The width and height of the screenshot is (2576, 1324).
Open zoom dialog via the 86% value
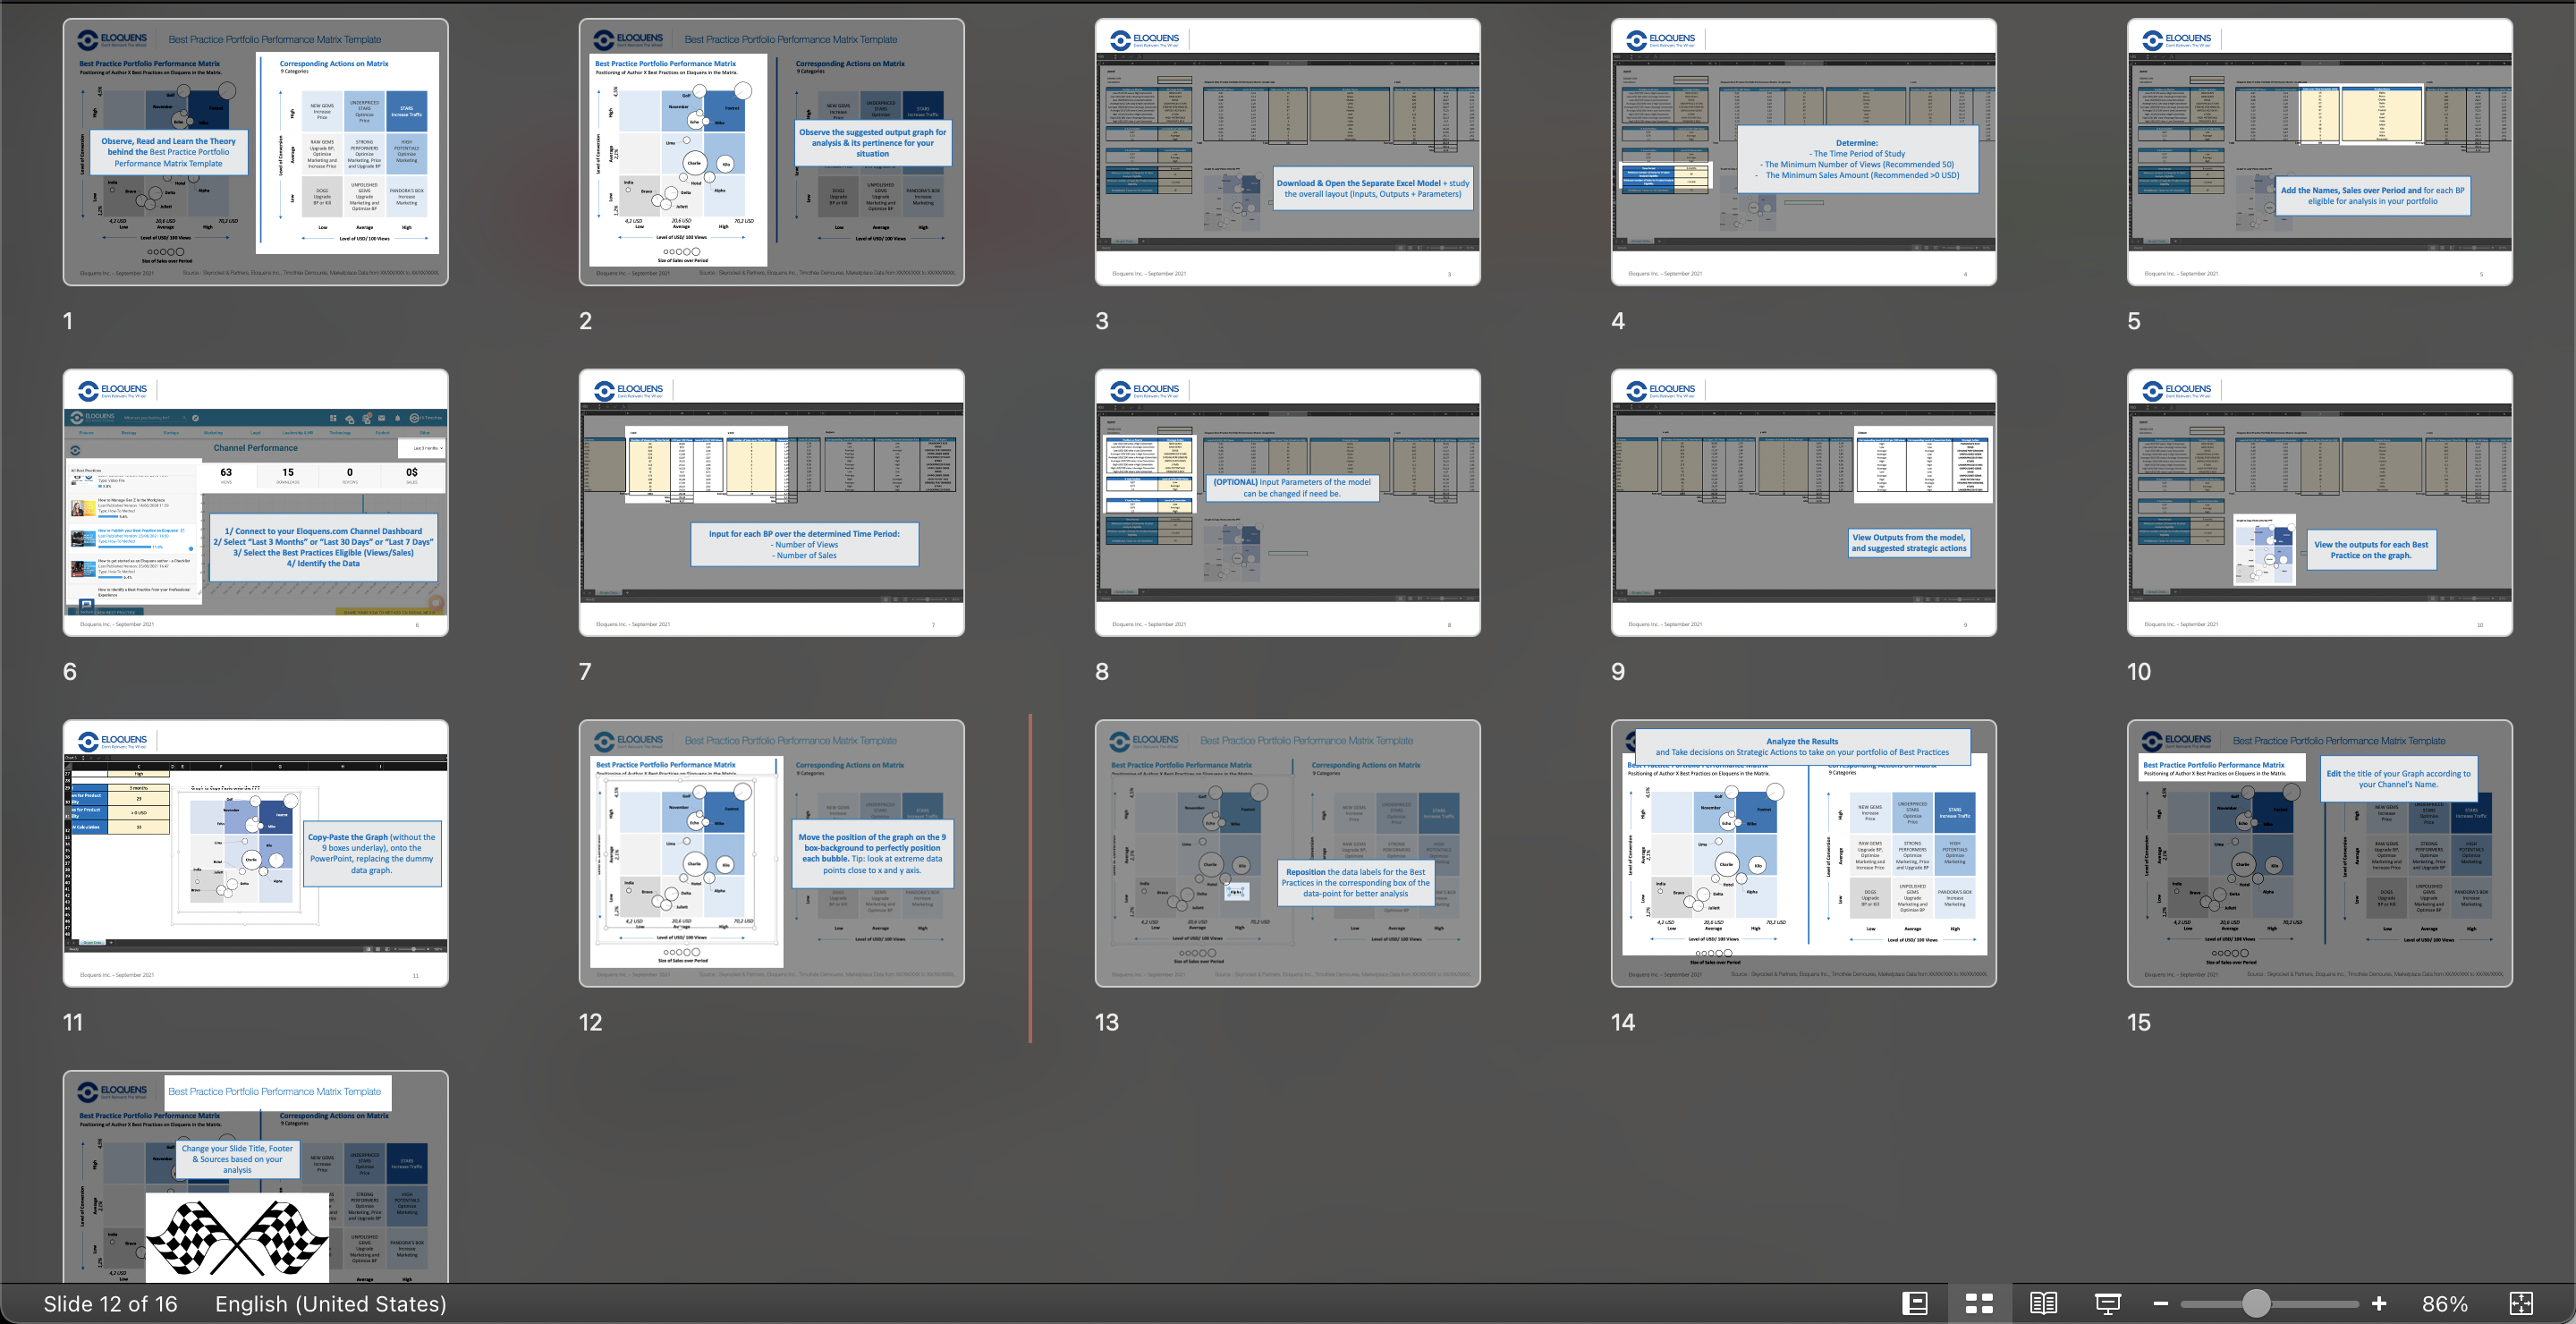(2444, 1303)
